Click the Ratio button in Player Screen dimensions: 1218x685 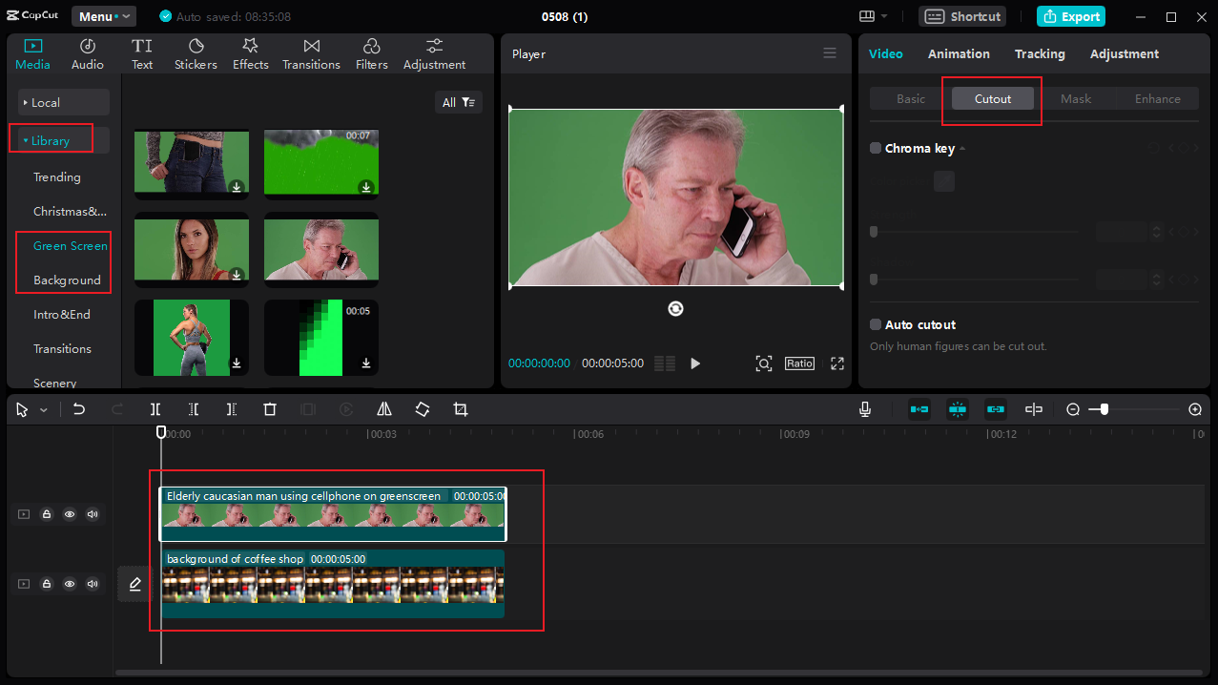point(799,363)
